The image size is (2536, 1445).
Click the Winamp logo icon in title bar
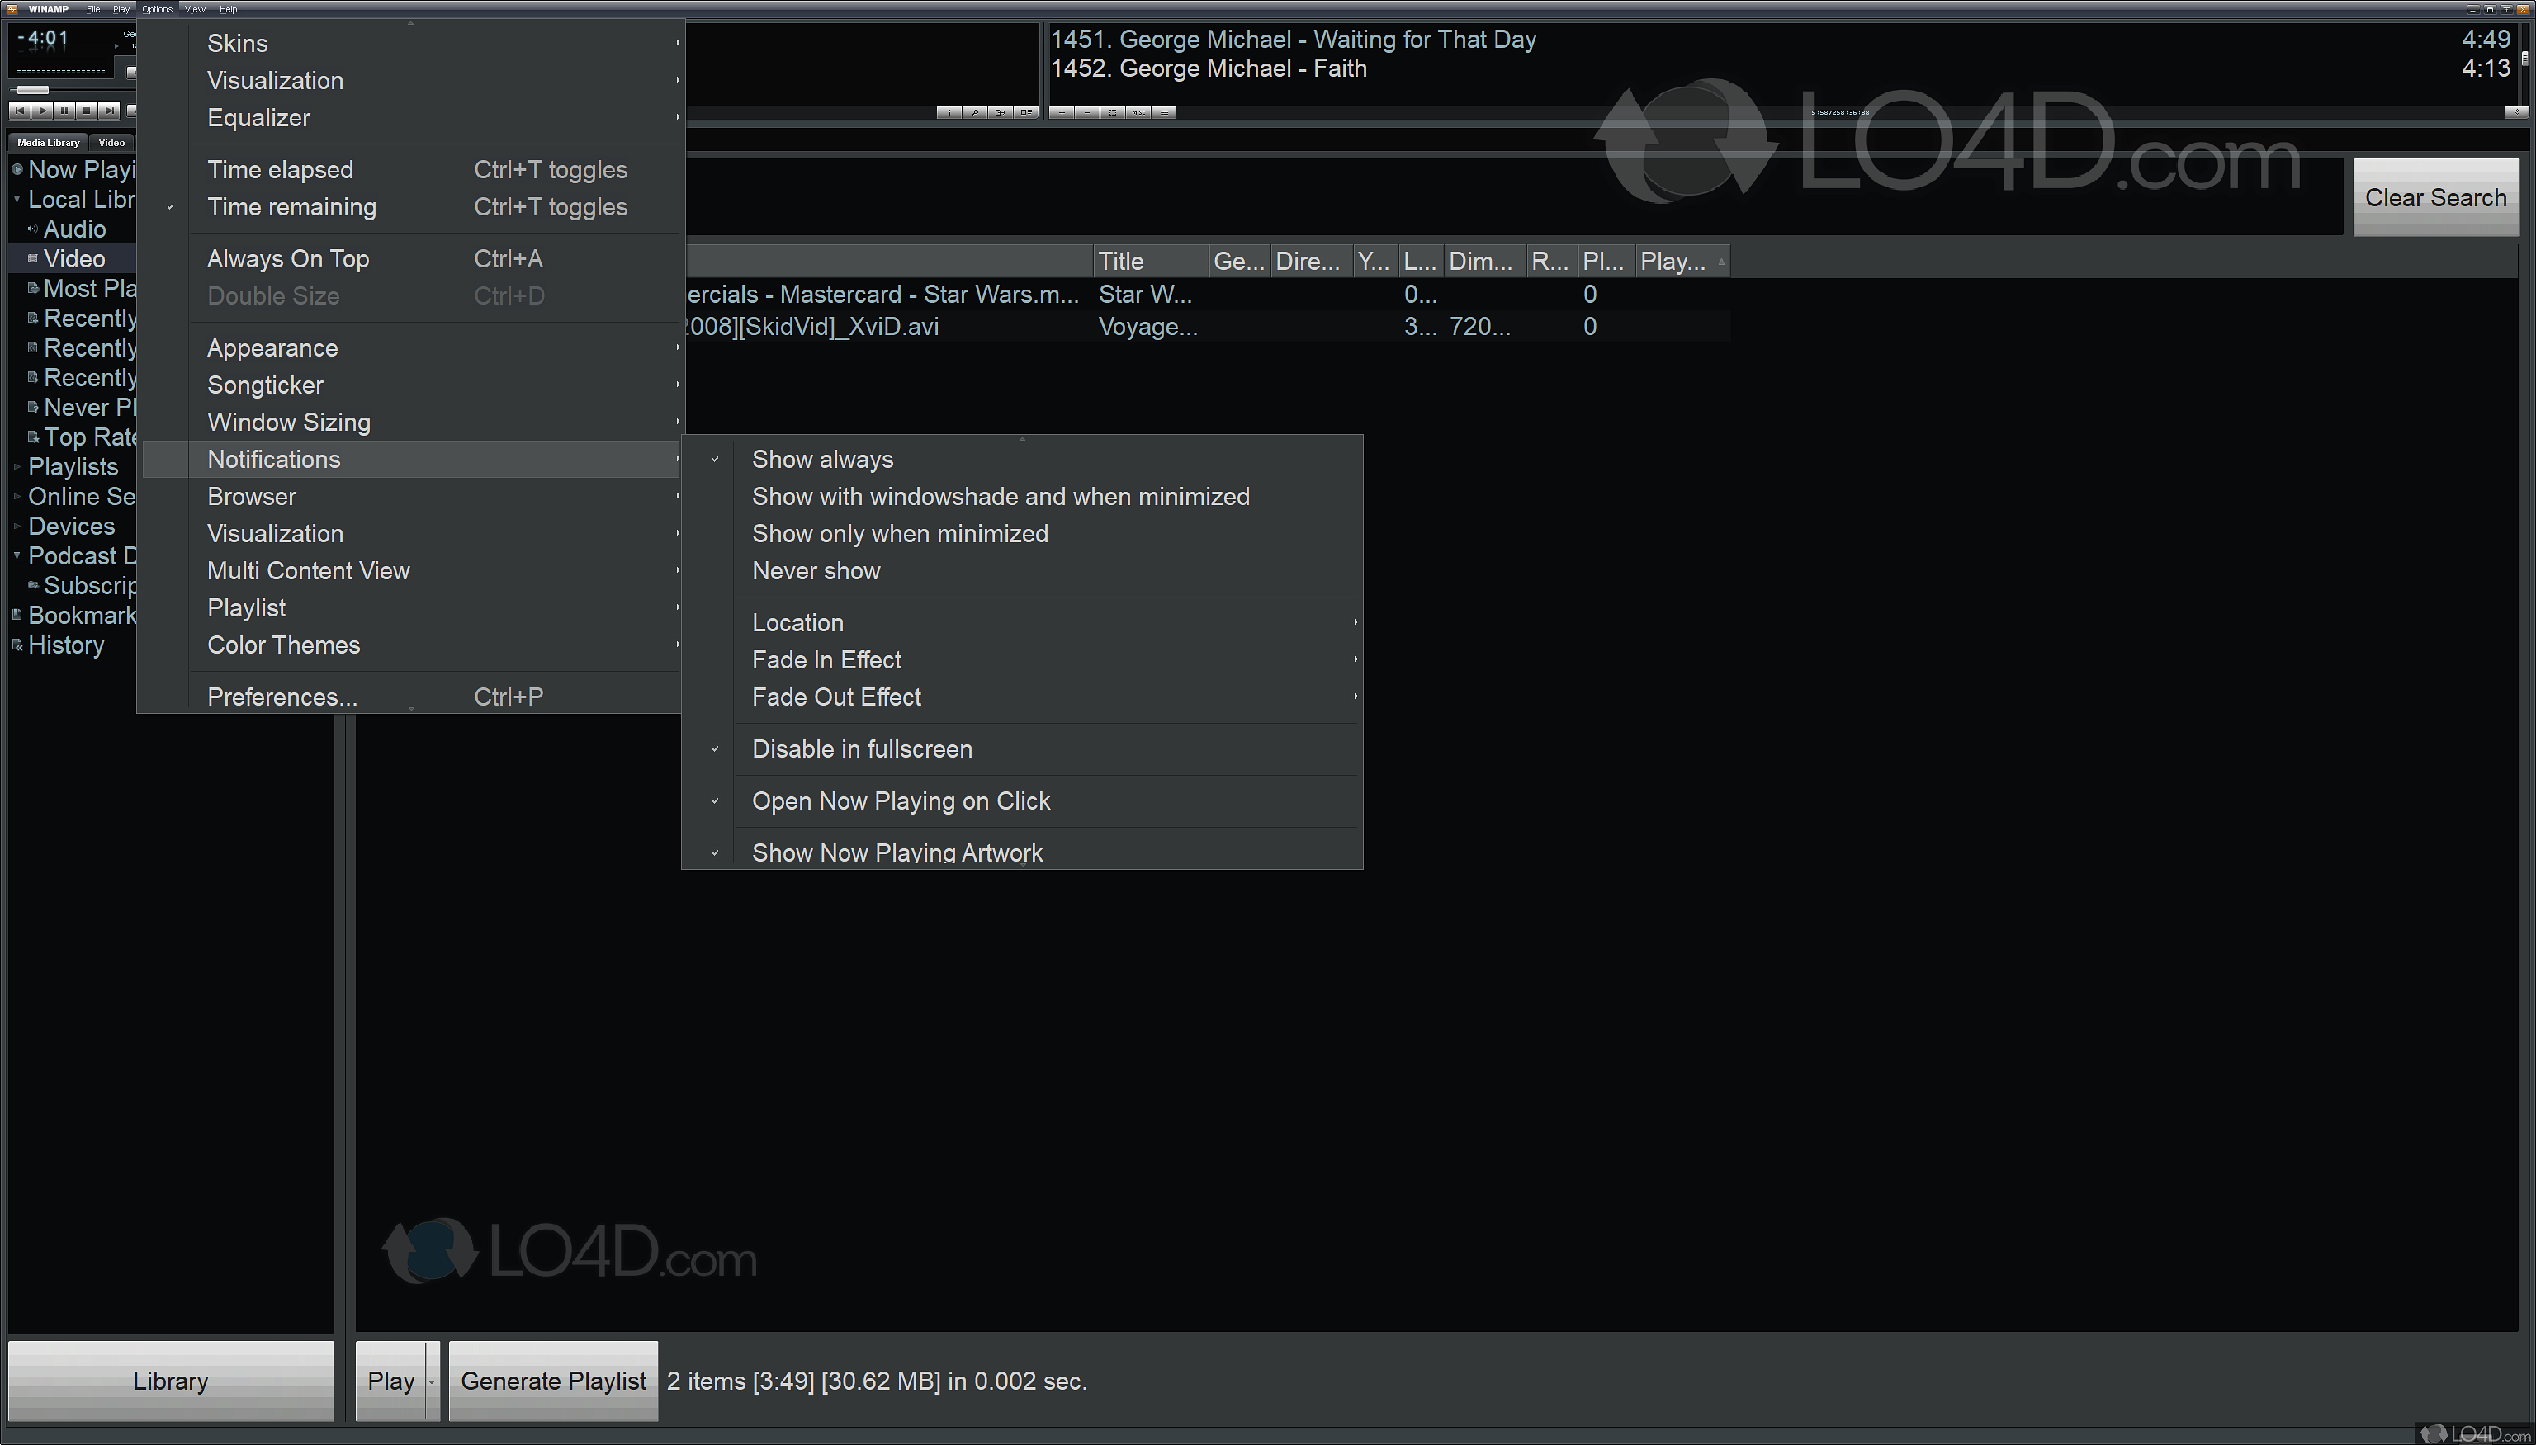click(x=12, y=9)
